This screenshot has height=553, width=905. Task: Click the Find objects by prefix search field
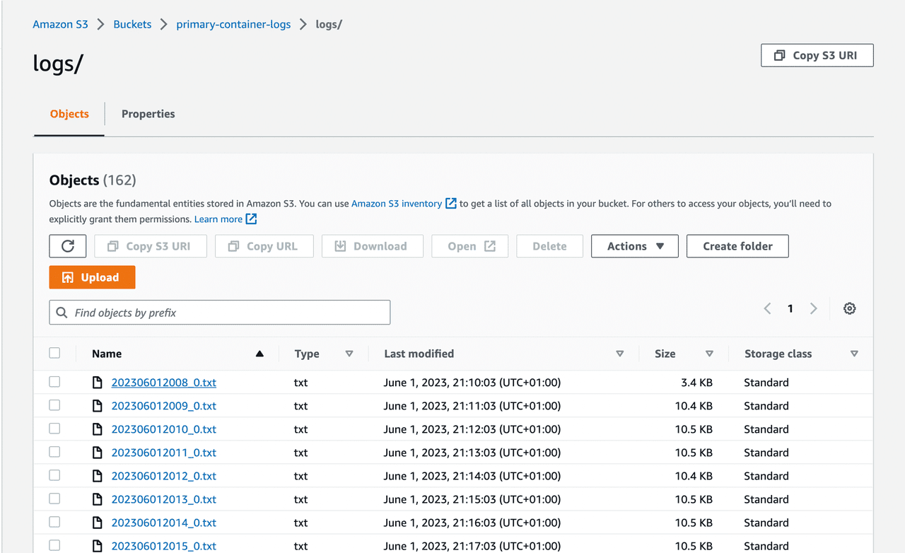tap(219, 312)
